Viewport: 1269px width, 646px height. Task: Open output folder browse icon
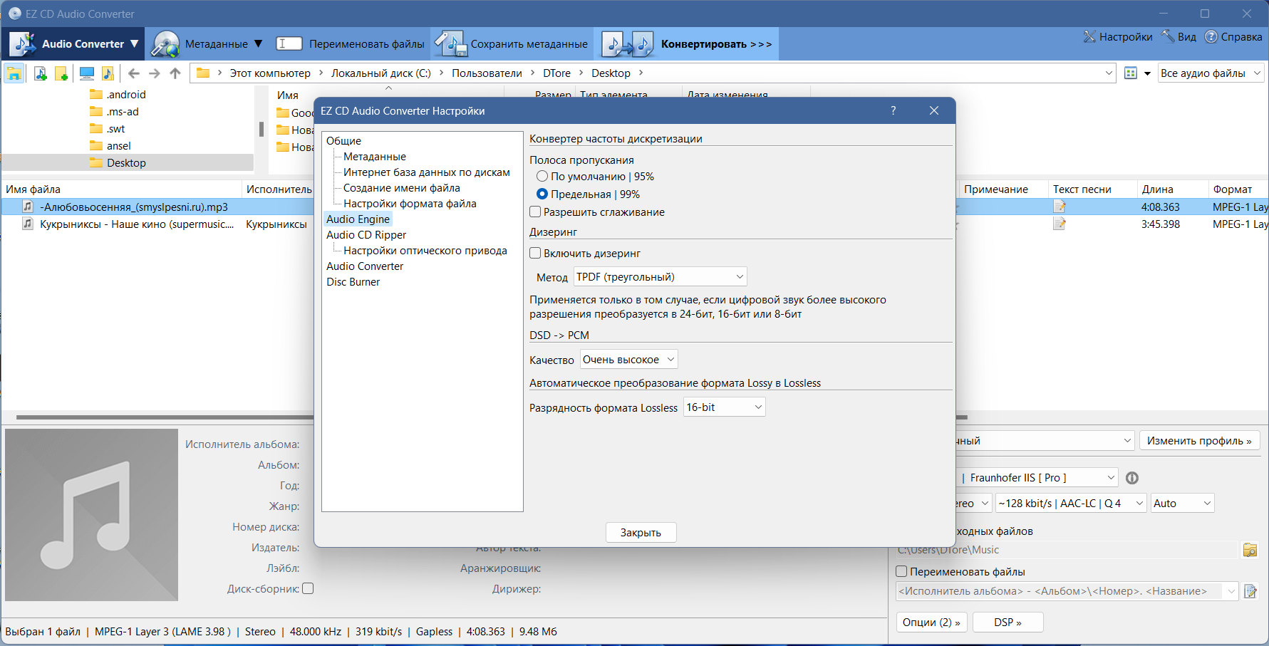point(1250,550)
